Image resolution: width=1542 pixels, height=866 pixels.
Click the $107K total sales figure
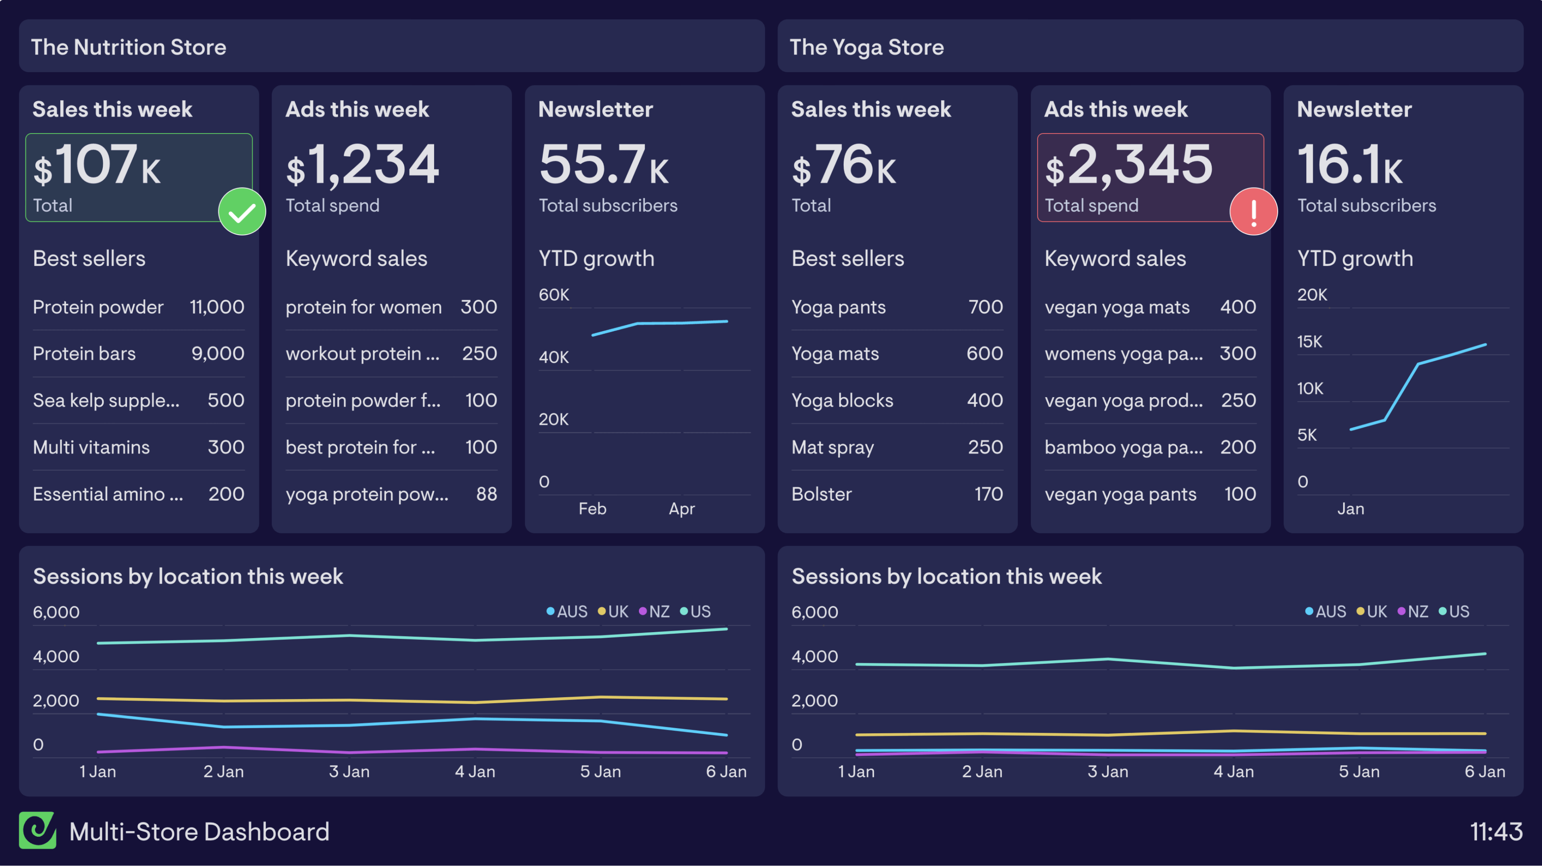point(97,165)
